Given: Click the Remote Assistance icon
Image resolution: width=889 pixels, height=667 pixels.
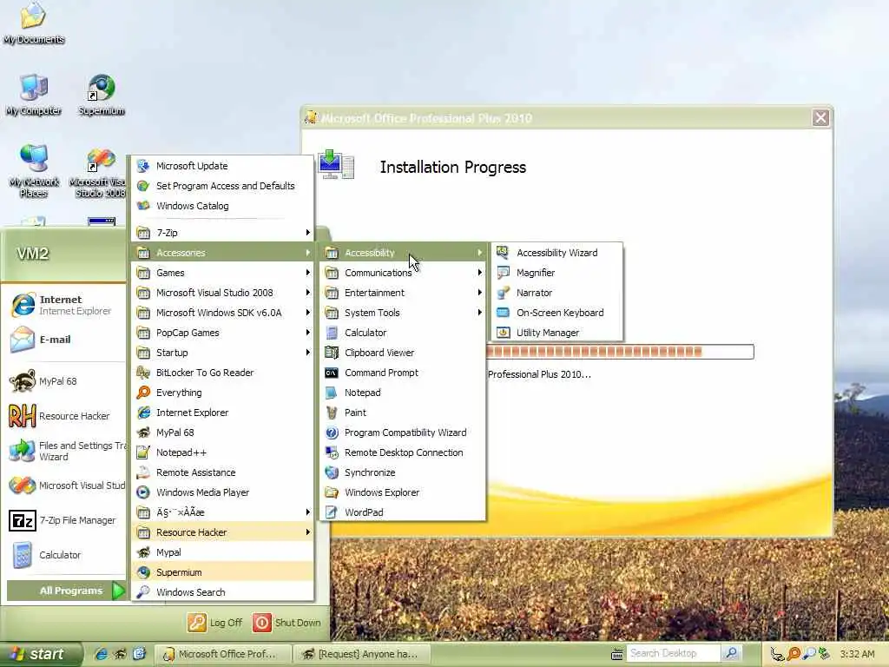Looking at the screenshot, I should (x=143, y=472).
